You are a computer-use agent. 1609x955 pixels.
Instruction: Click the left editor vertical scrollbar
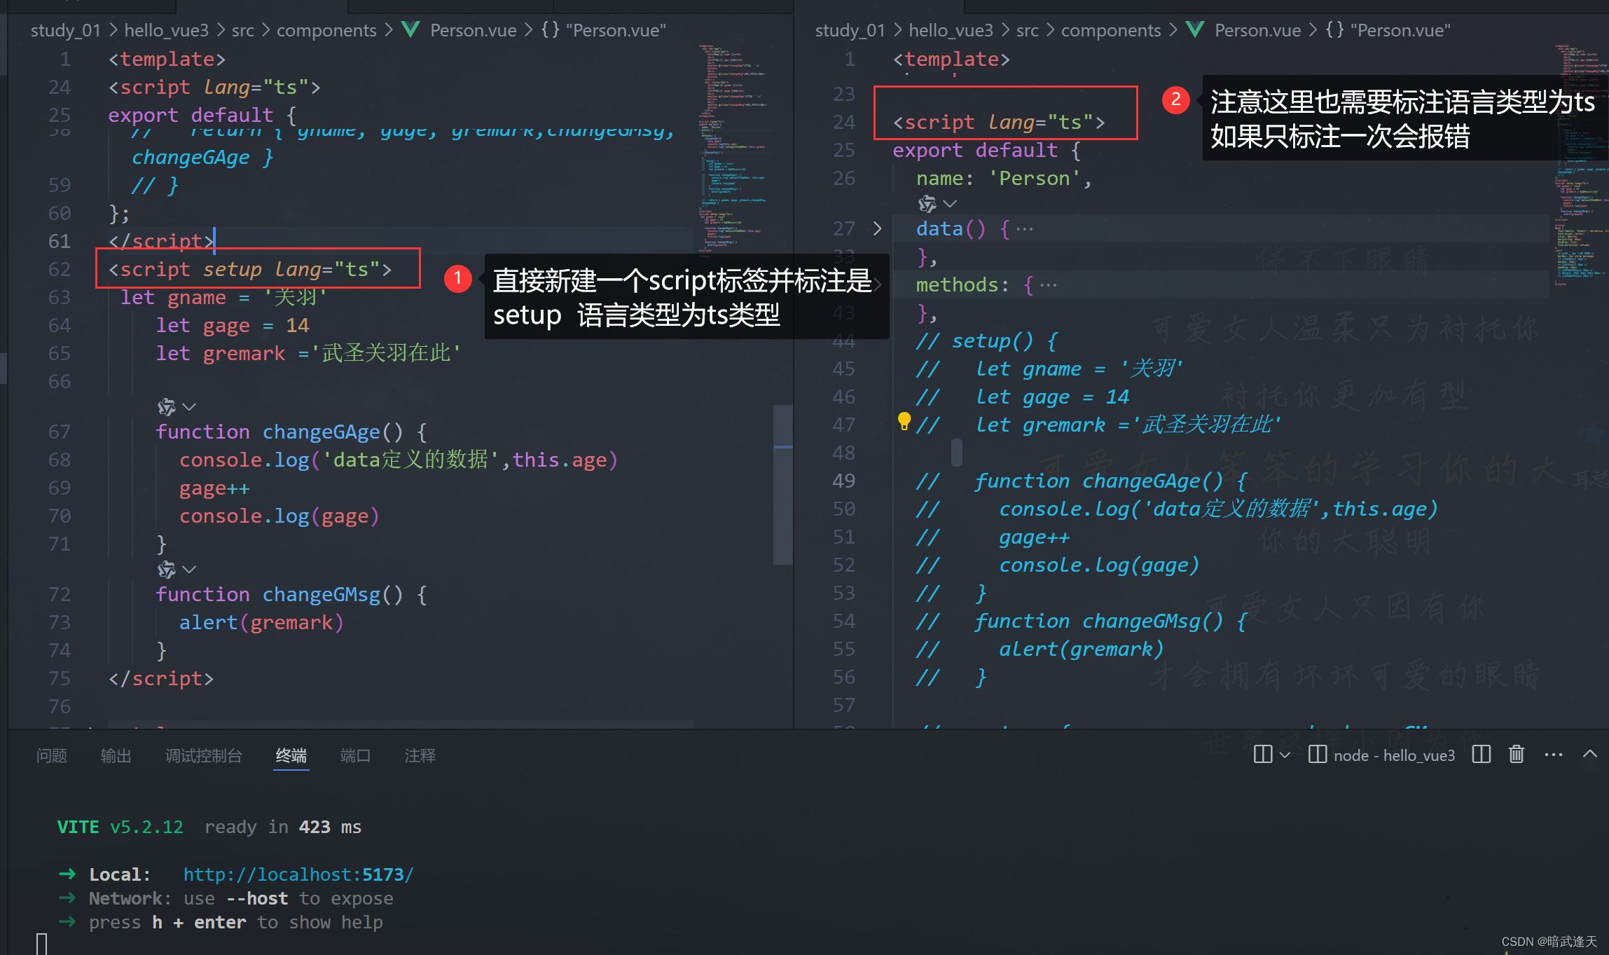click(x=782, y=484)
